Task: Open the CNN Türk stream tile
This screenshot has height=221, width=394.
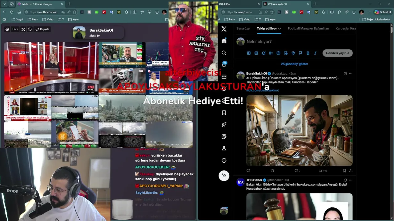Action: (x=51, y=68)
